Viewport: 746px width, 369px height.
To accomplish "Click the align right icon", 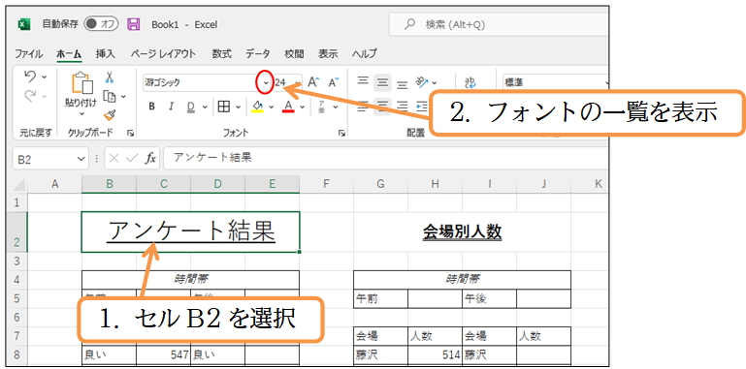I will (402, 106).
